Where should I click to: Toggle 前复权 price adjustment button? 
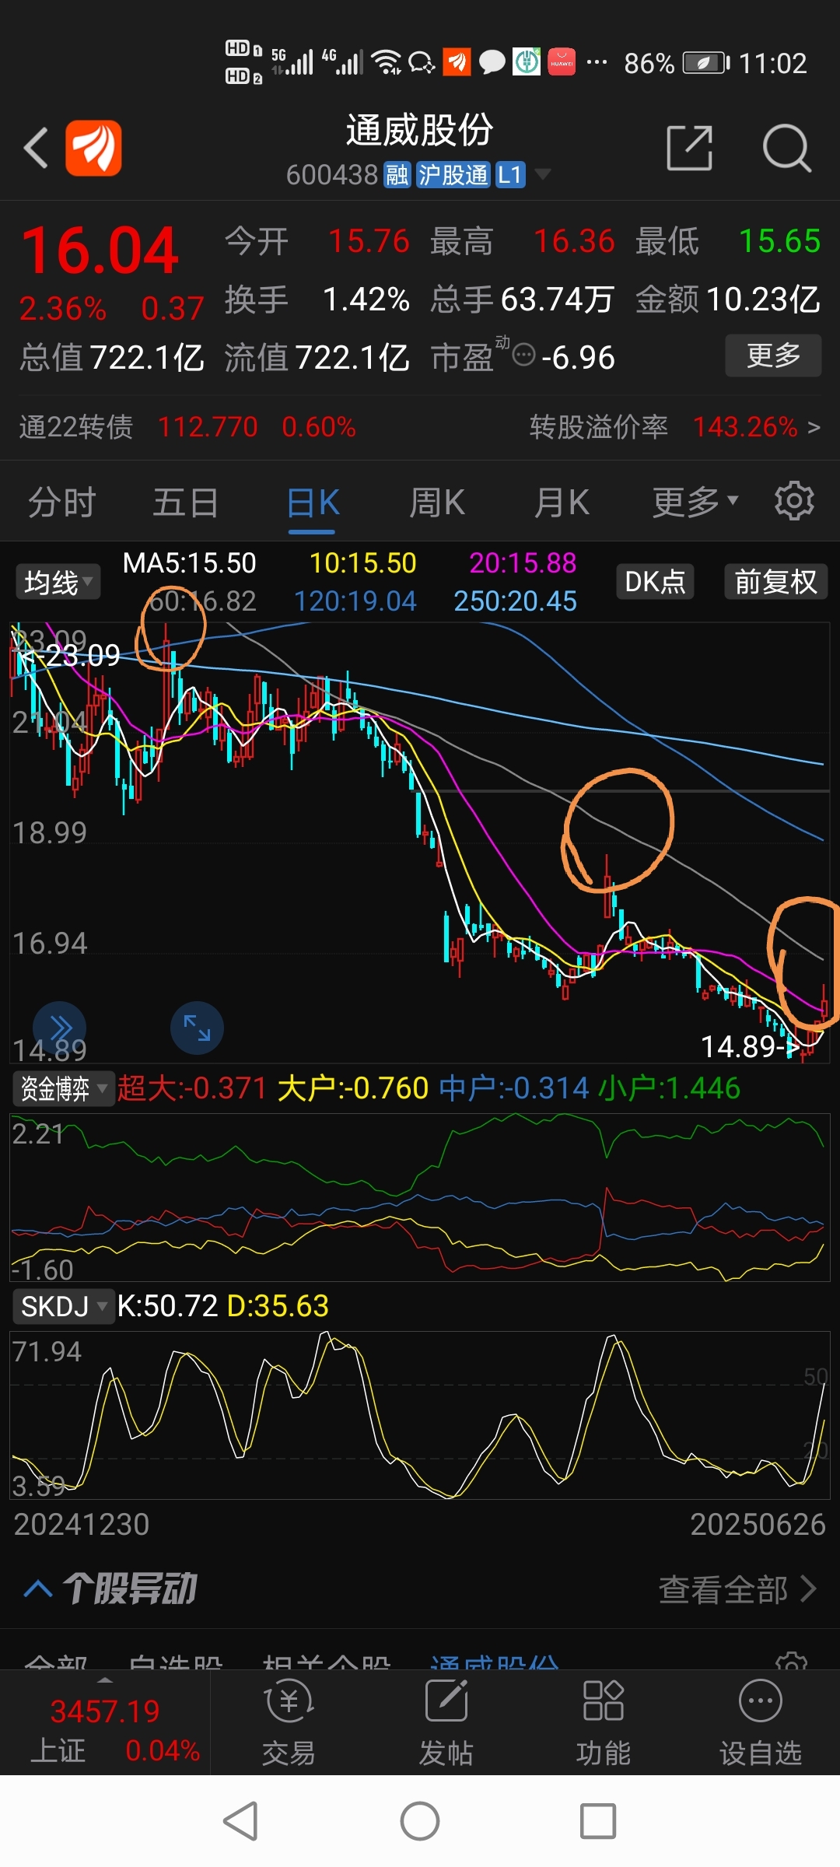click(x=775, y=582)
